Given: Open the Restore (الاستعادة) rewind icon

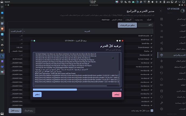Looking at the screenshot, I should (161, 73).
